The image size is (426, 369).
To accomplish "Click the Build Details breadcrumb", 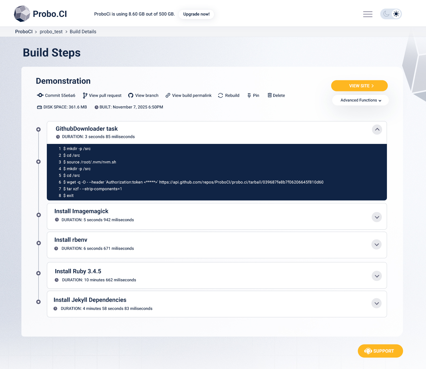I will [x=83, y=32].
